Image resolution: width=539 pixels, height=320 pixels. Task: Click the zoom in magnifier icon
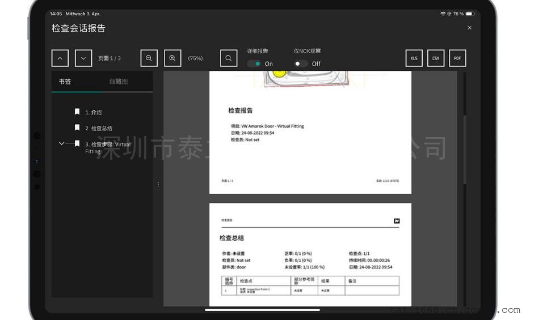pos(172,58)
